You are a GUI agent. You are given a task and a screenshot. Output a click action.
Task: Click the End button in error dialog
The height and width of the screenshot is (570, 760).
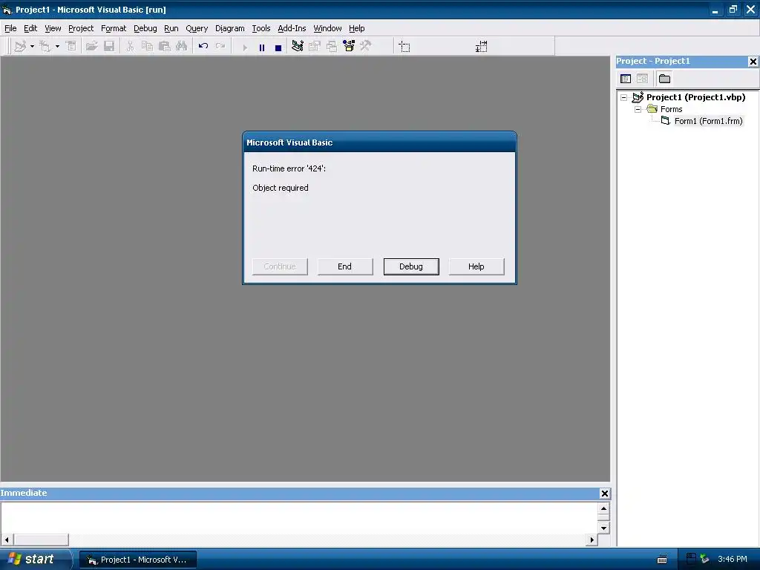click(345, 266)
